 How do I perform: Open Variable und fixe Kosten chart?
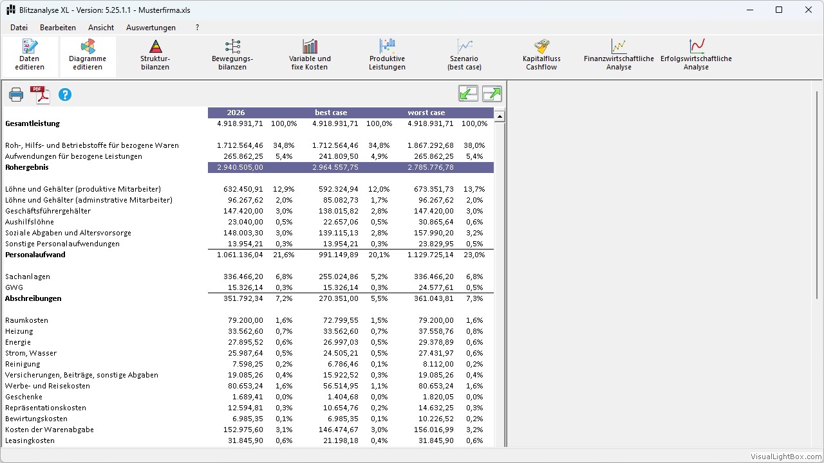[x=310, y=55]
